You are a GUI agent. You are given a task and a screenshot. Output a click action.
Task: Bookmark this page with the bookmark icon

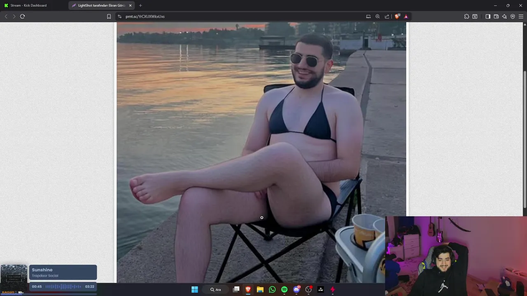tap(109, 16)
